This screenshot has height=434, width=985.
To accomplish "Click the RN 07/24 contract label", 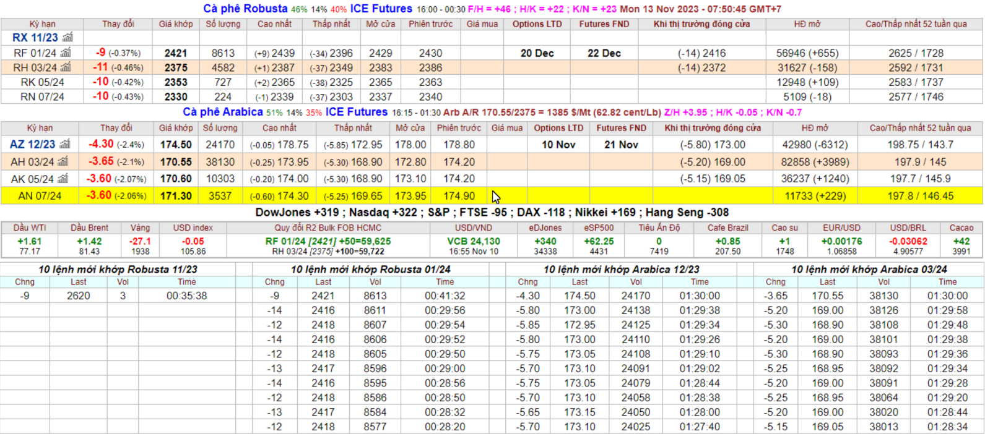I will 42,97.
